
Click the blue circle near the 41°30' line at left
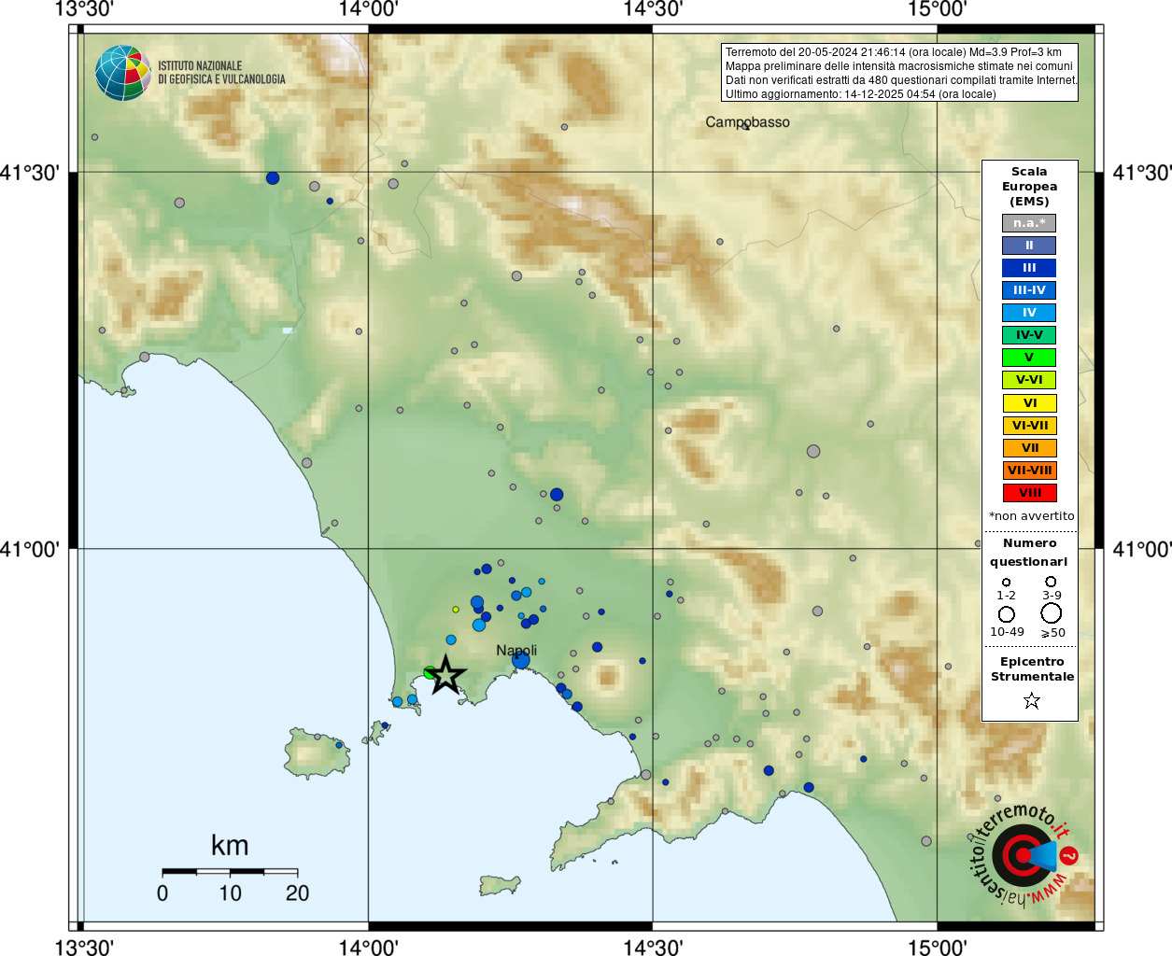click(273, 177)
